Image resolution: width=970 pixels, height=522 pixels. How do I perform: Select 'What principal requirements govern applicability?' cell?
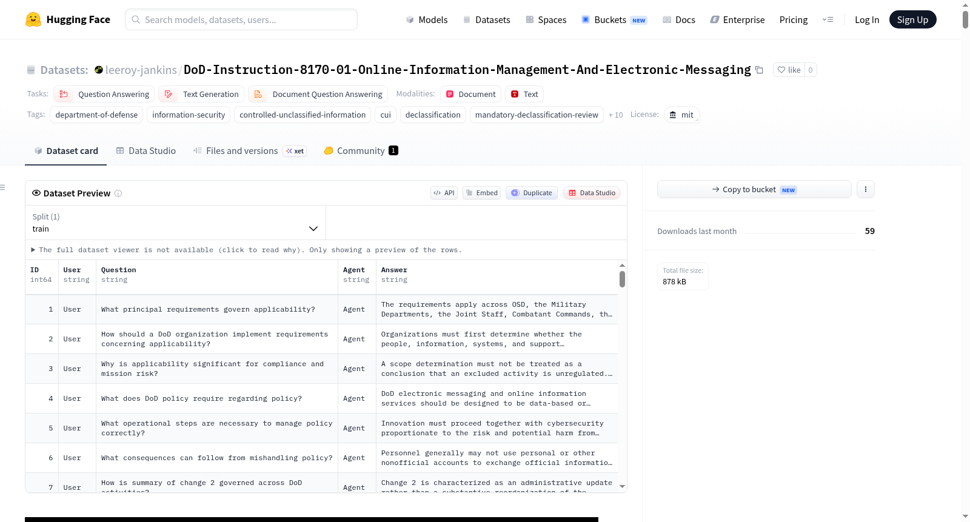click(216, 309)
